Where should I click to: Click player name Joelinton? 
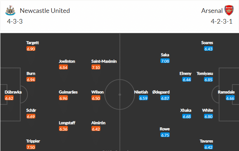pyautogui.click(x=67, y=61)
